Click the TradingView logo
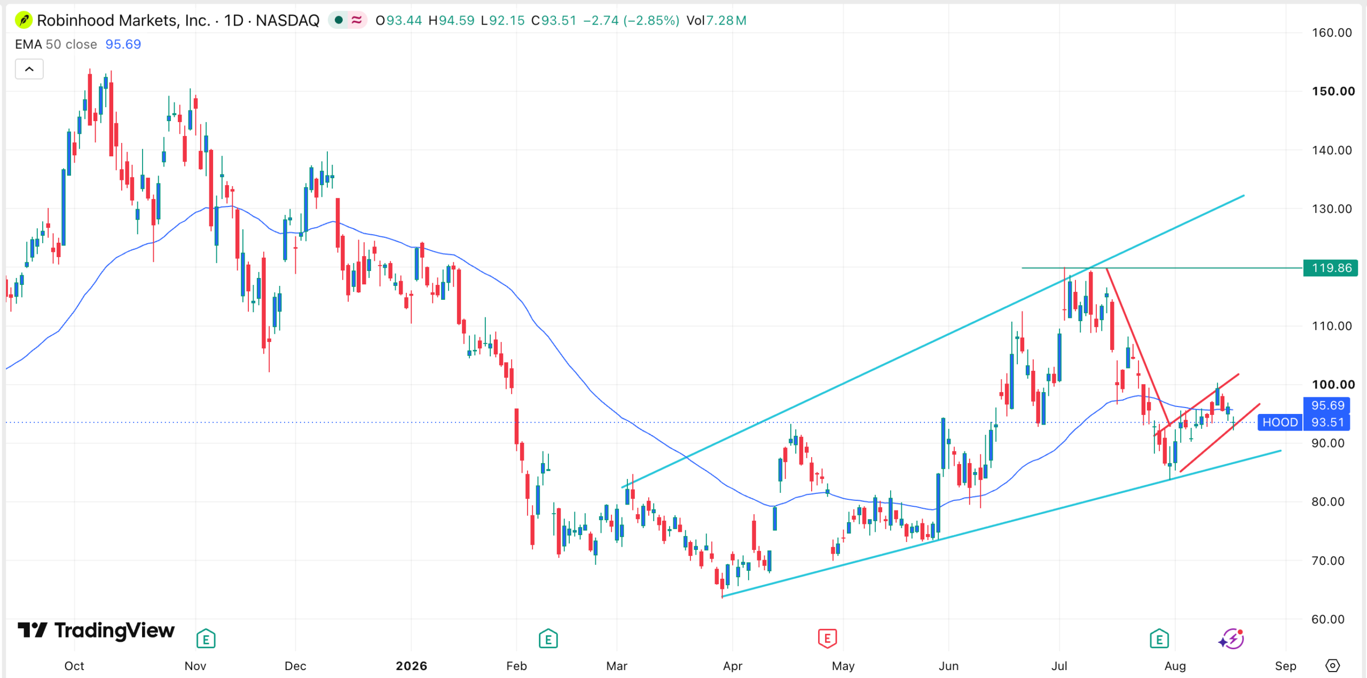Screen dimensions: 1367x678 coord(96,631)
